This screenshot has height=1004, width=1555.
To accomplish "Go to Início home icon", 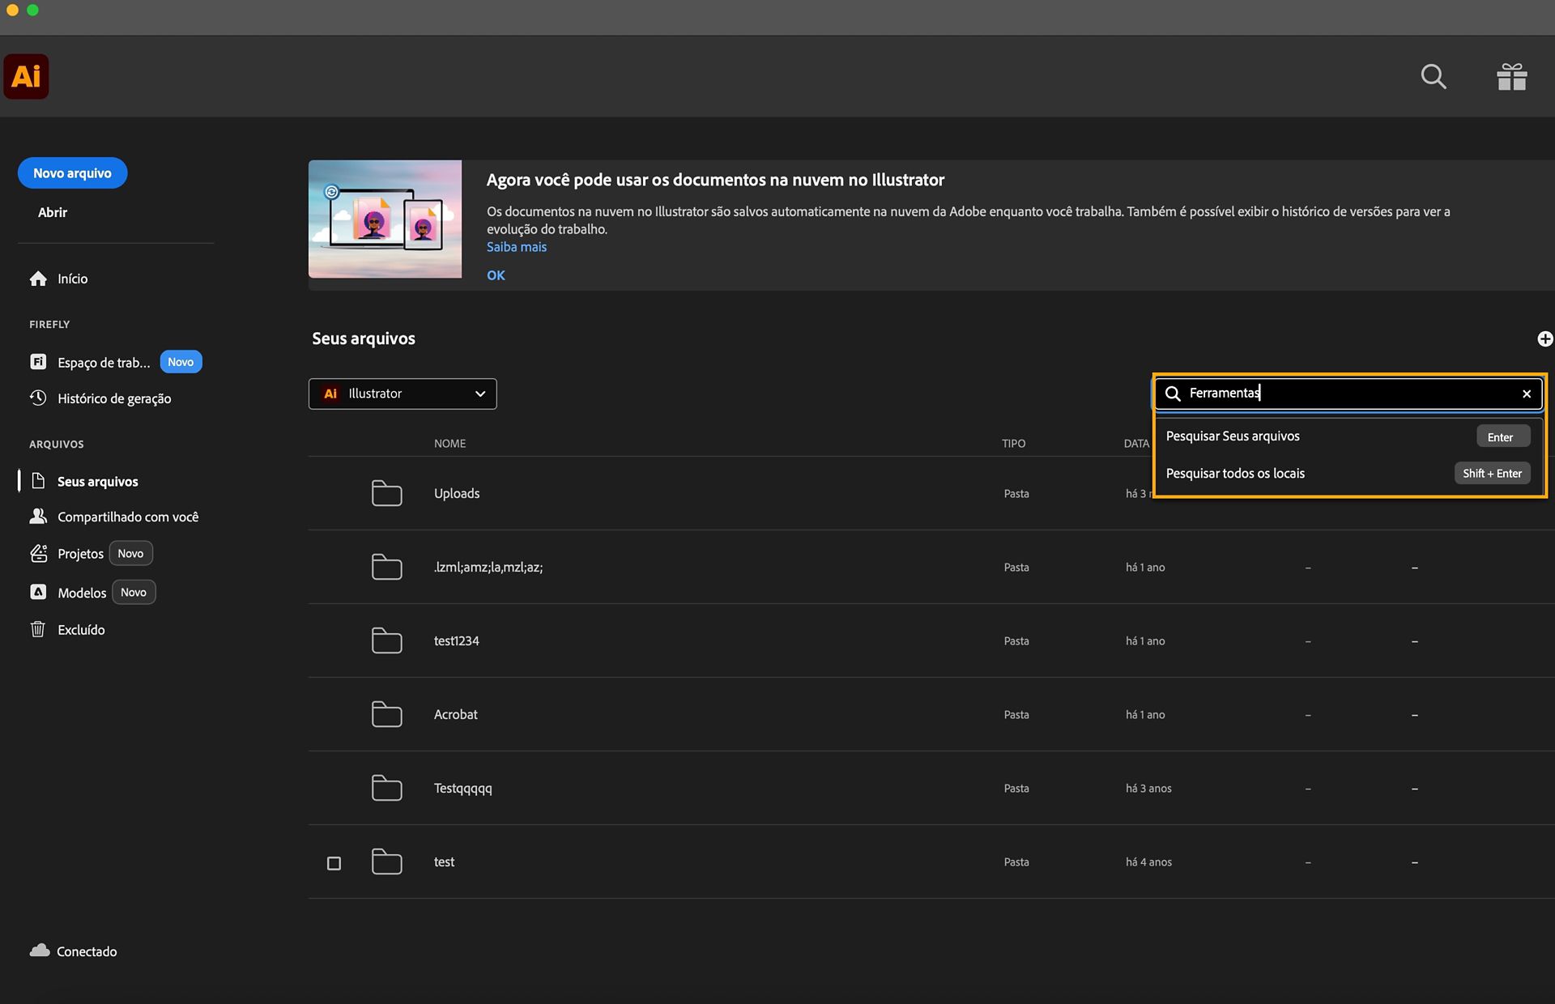I will click(x=38, y=279).
